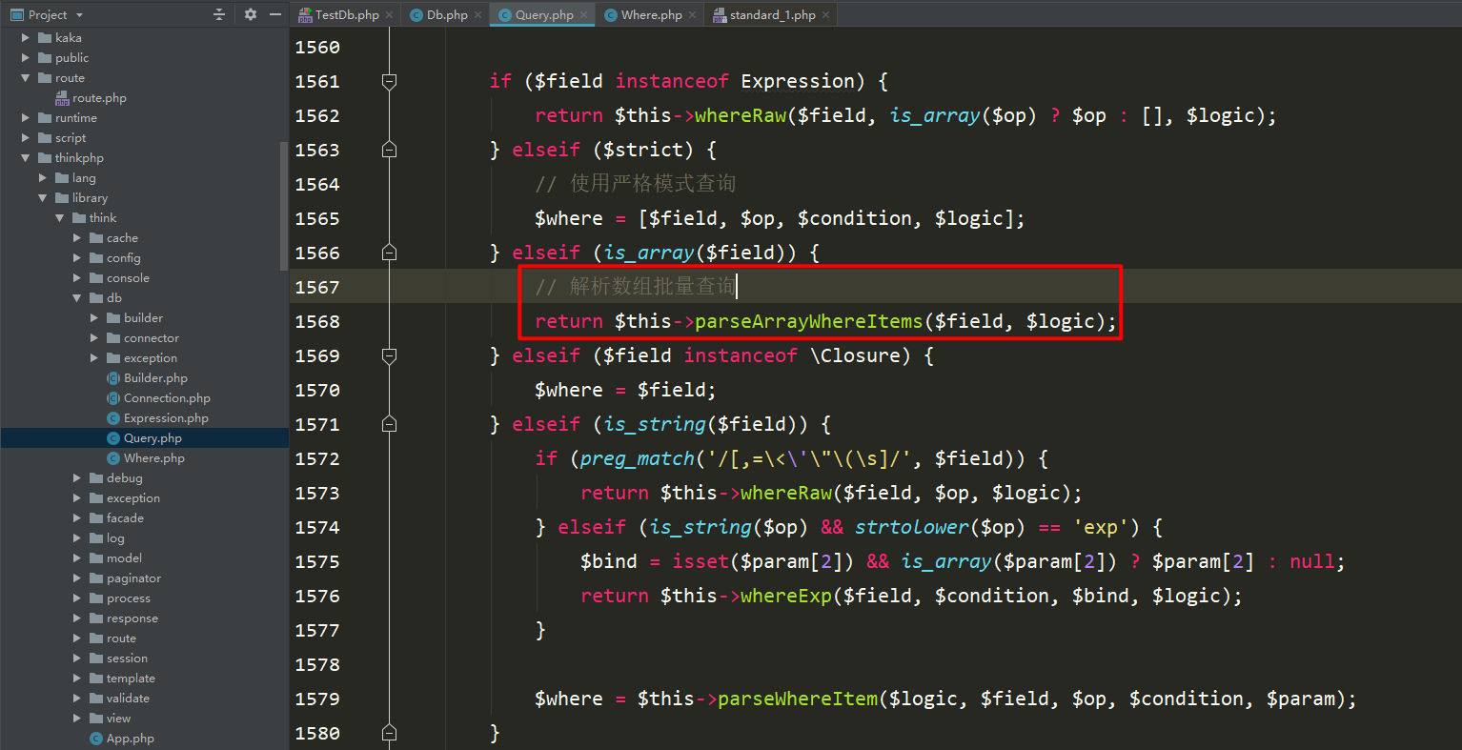Viewport: 1462px width, 750px height.
Task: Toggle code fold marker at line 1580
Action: tap(389, 733)
